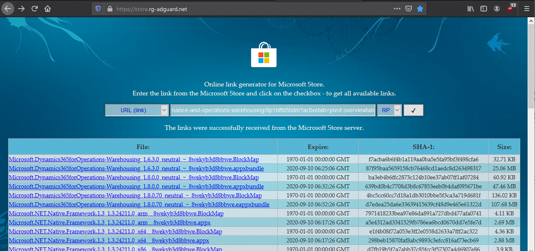Viewport: 535px width, 251px height.
Task: Select SHA-1 hash starting 639bd0b4c7708d3b
Action: coord(423,186)
